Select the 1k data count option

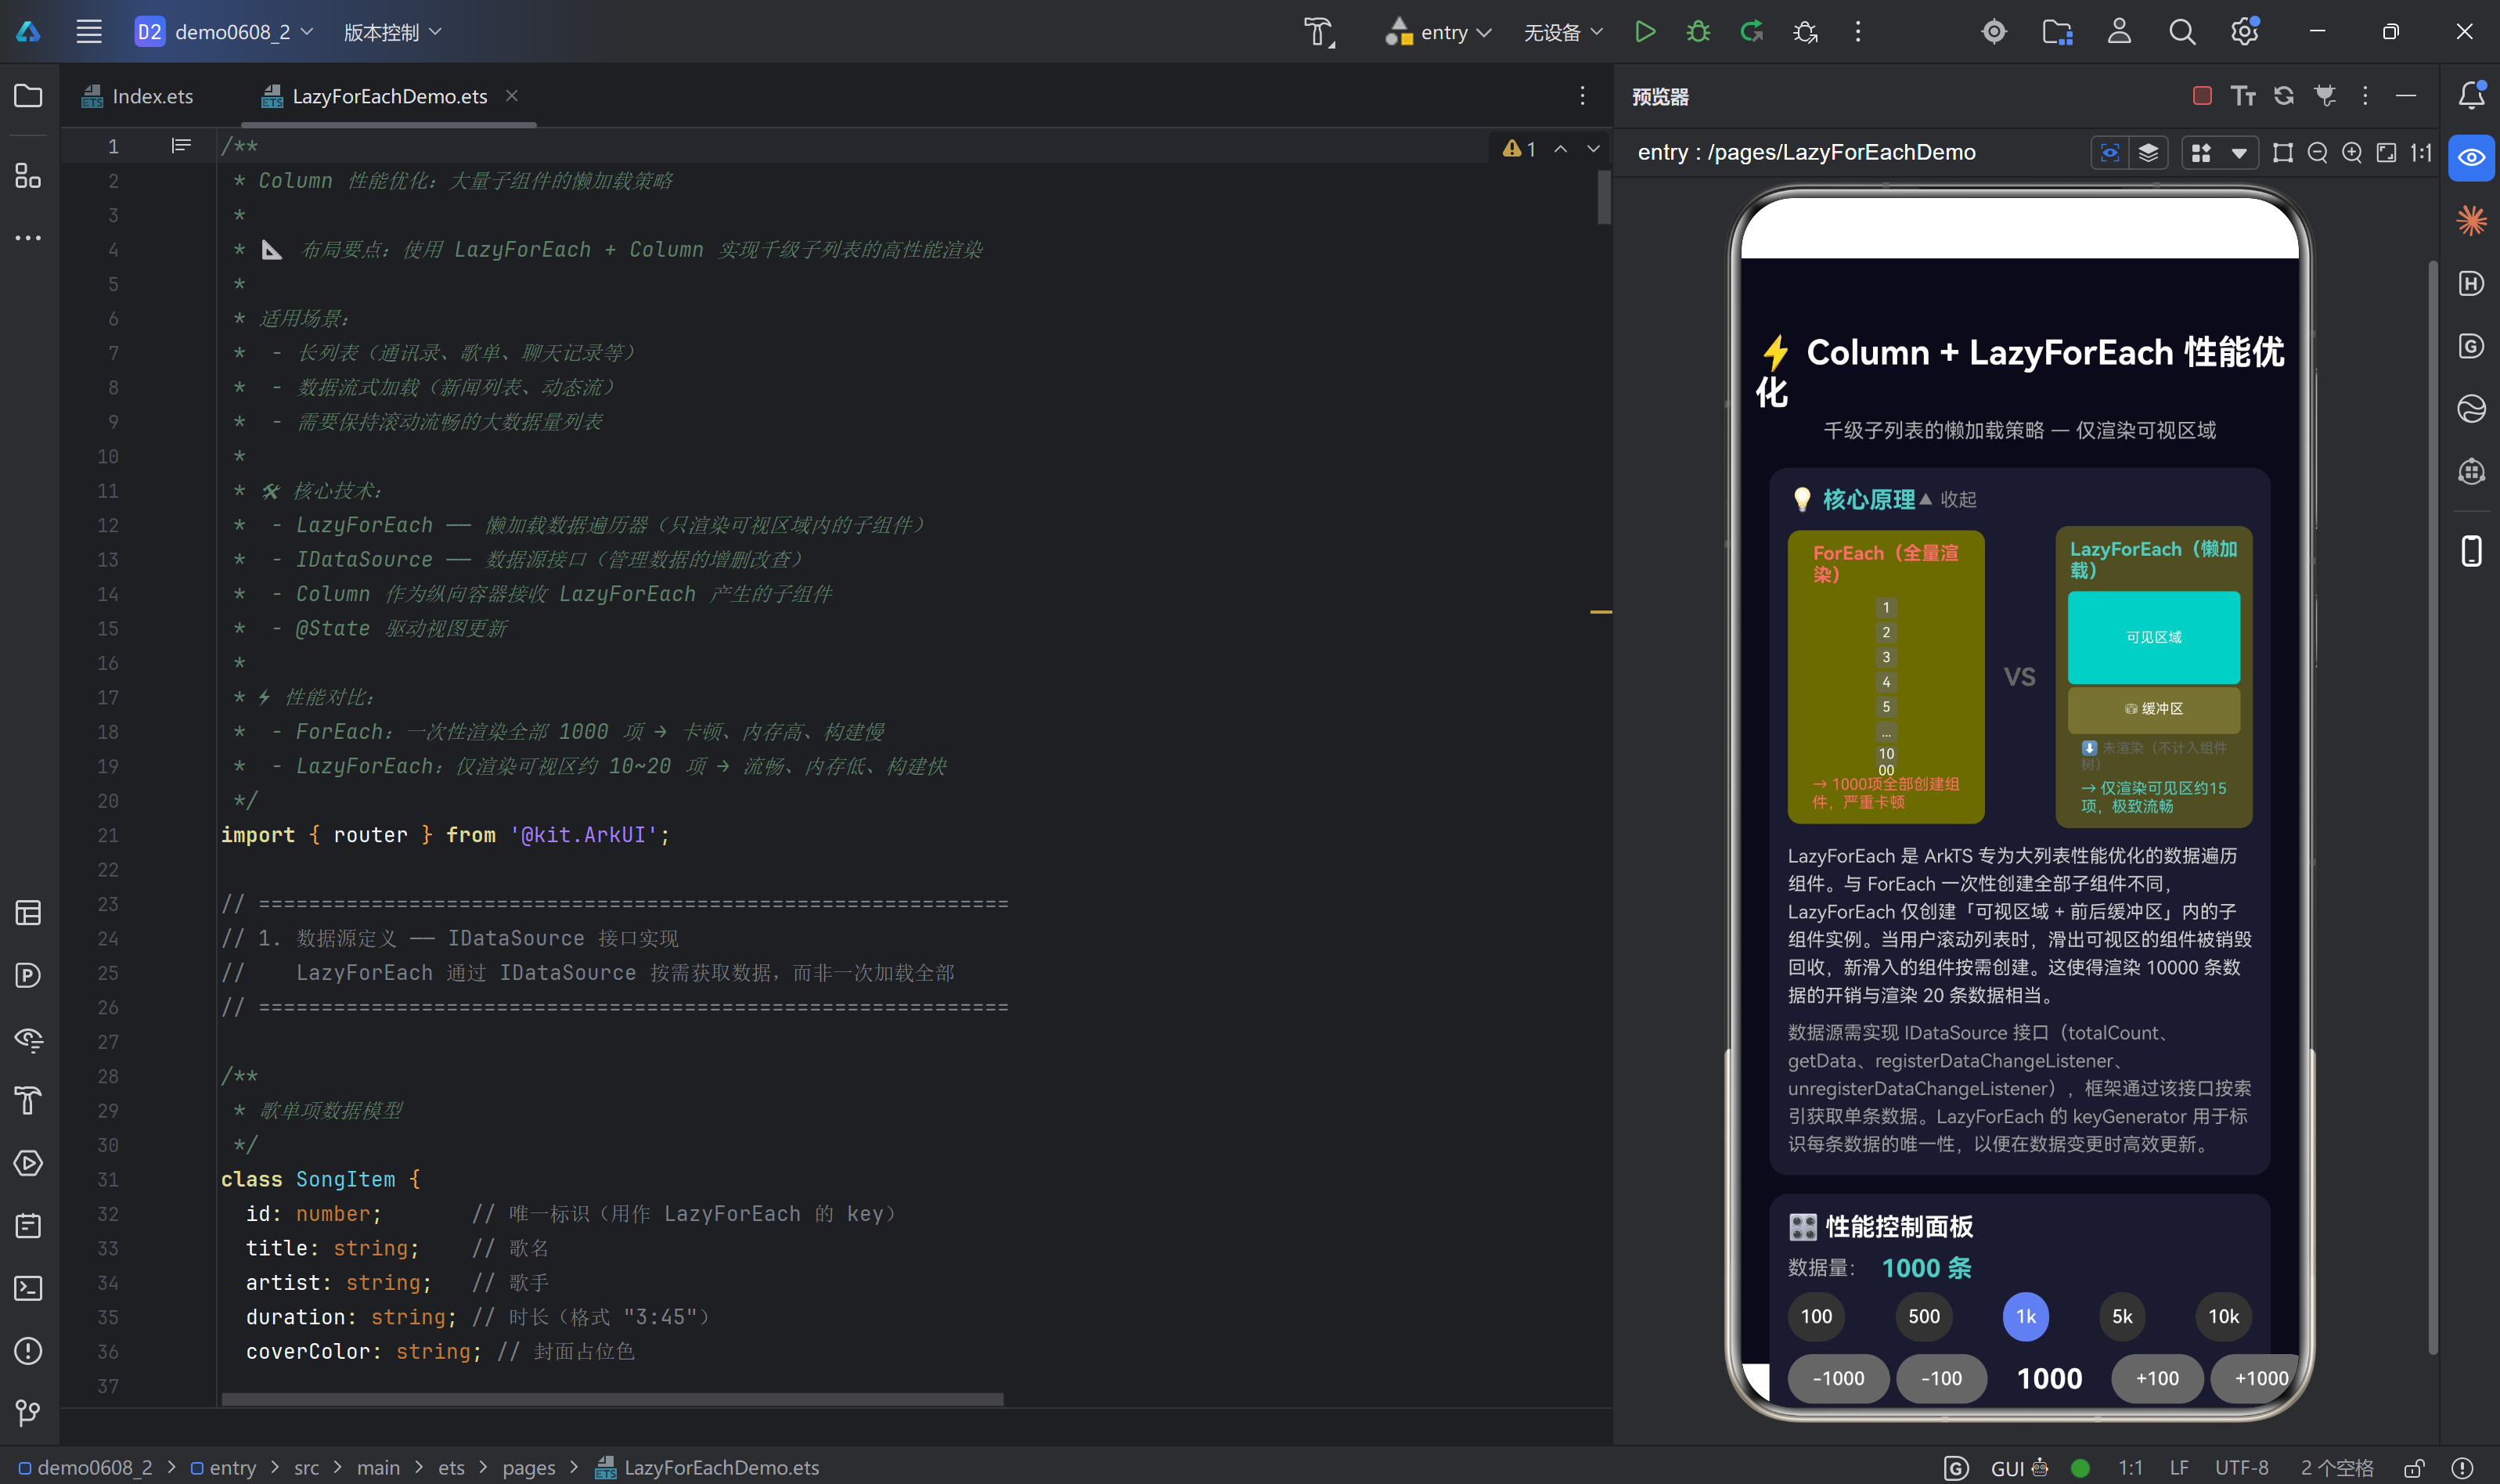click(2026, 1317)
